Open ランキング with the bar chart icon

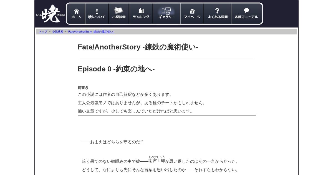coord(141,14)
